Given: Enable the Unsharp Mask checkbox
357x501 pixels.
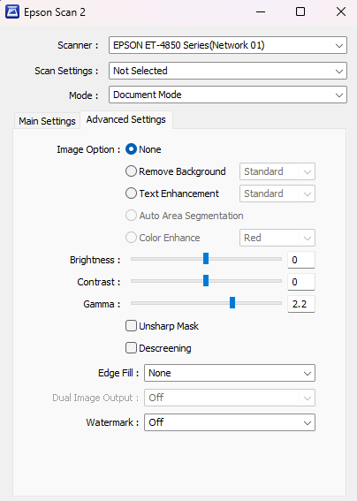Looking at the screenshot, I should 131,326.
